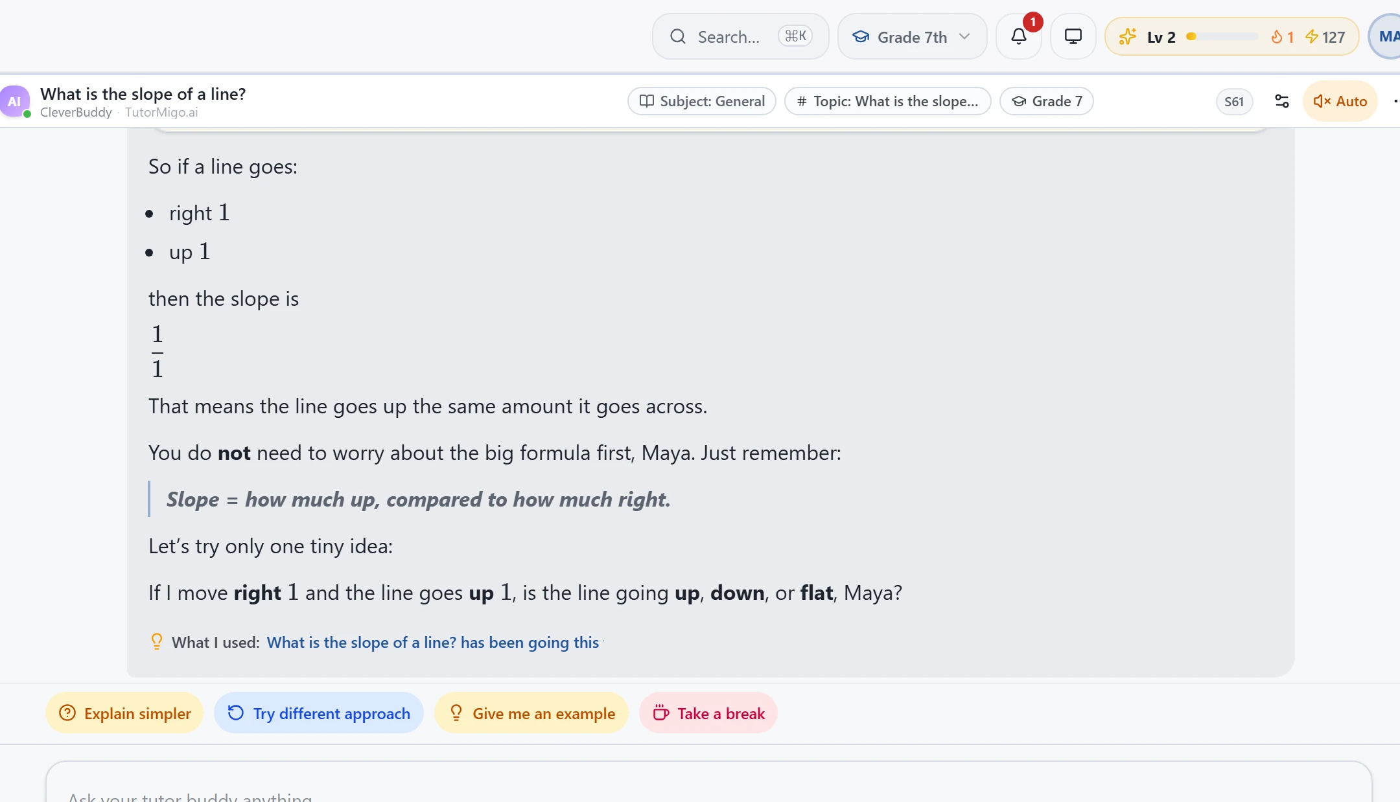This screenshot has height=802, width=1400.
Task: Click the Grade 7 chip
Action: pos(1046,101)
